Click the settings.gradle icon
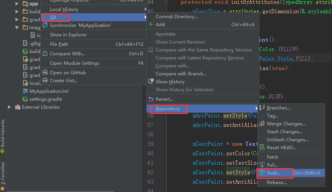Viewport: 332px width, 192px height. (25, 99)
